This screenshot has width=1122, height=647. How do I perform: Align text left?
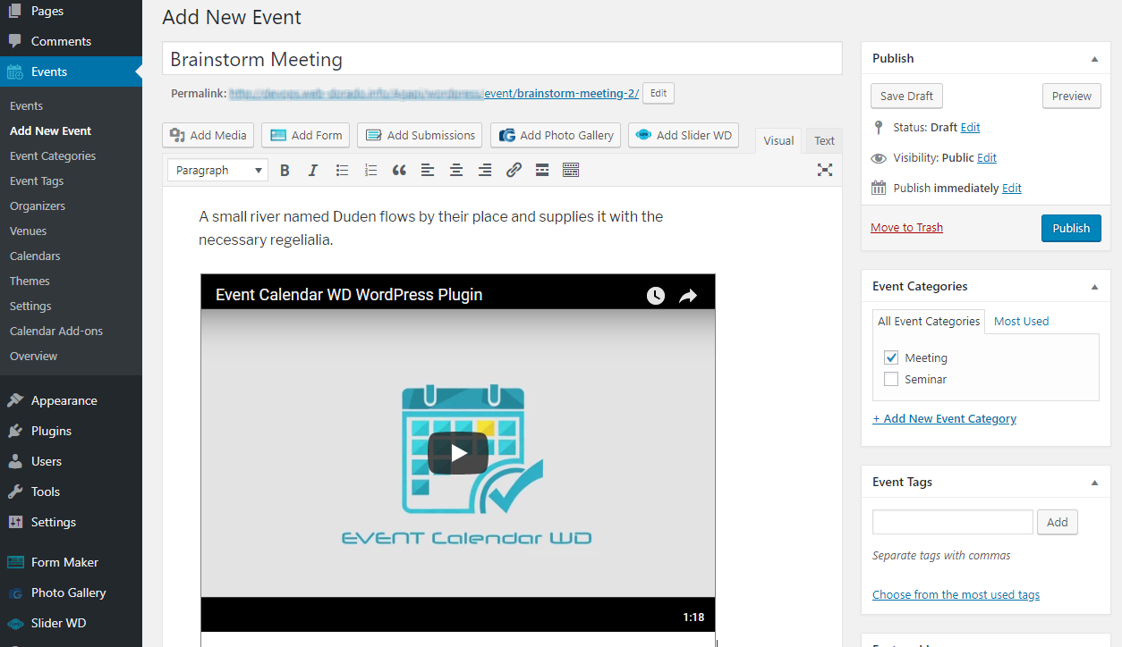pyautogui.click(x=428, y=170)
